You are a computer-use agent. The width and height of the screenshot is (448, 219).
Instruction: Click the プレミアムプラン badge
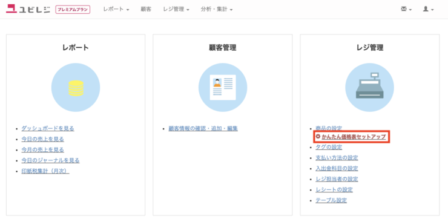coord(73,10)
